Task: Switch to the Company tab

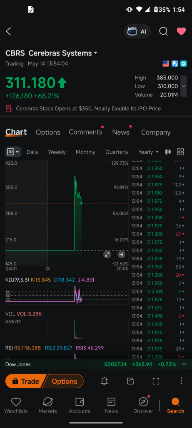Action: [156, 132]
